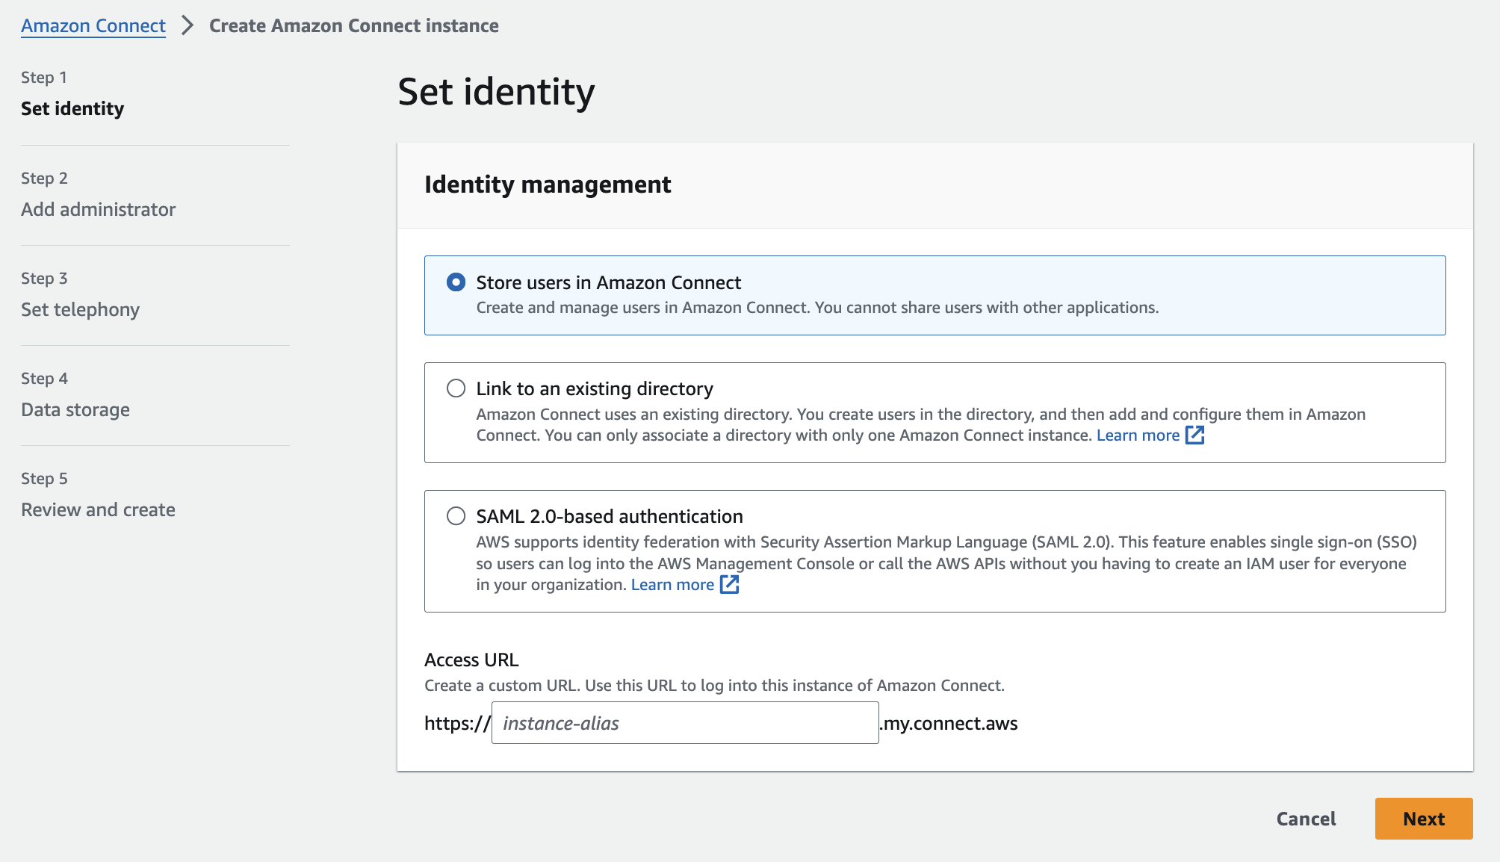Choose Link to an existing directory option
1500x862 pixels.
coord(456,388)
